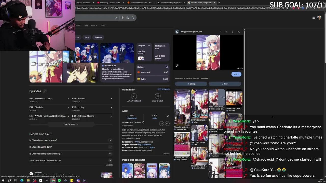This screenshot has width=326, height=183.
Task: Click the magnifier search icon
Action: (x=133, y=18)
